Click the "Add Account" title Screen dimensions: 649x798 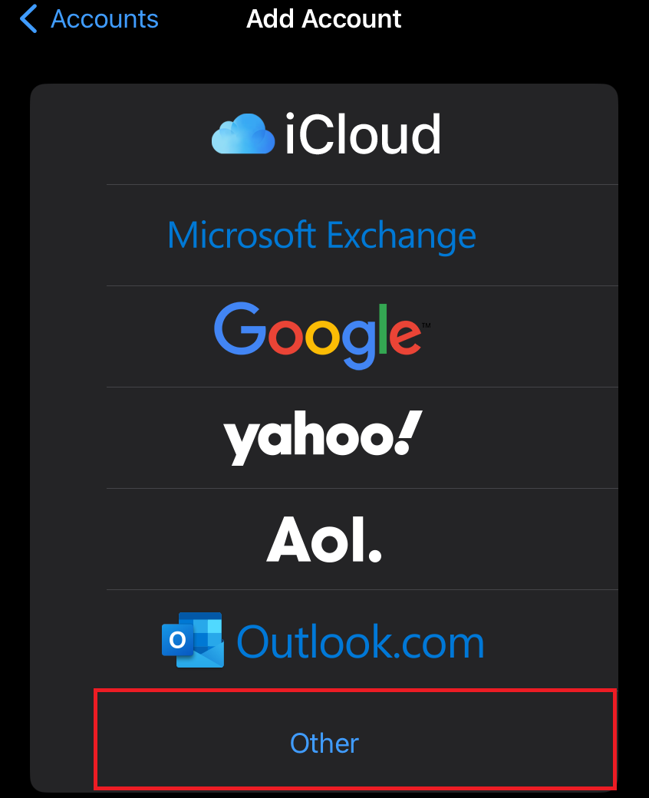324,18
